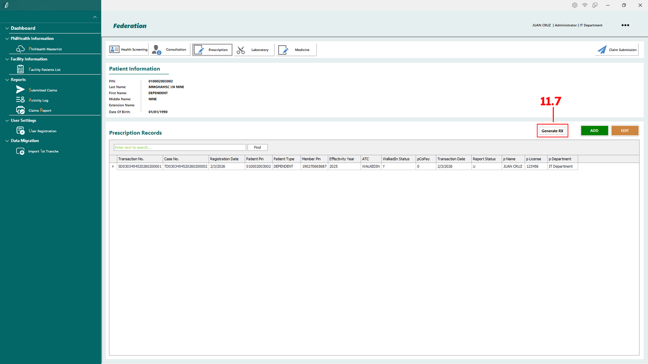
Task: Open the Facility Patients List
Action: tap(44, 70)
